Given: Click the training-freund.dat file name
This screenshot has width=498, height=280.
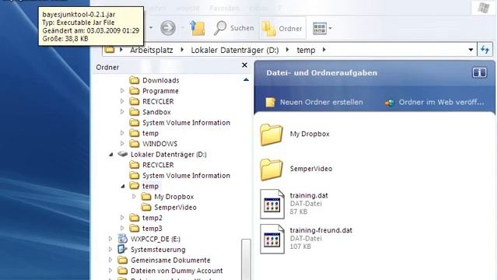Looking at the screenshot, I should [321, 230].
